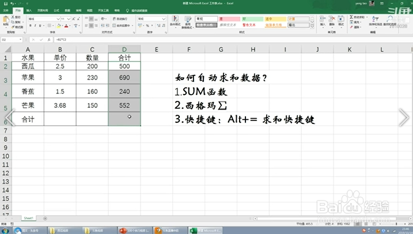Apply the Bad (red) cell style
This screenshot has height=234, width=413.
pos(229,18)
